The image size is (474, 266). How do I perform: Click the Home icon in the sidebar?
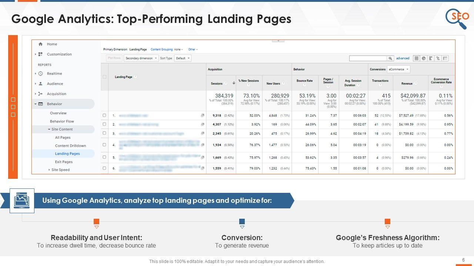pos(41,44)
